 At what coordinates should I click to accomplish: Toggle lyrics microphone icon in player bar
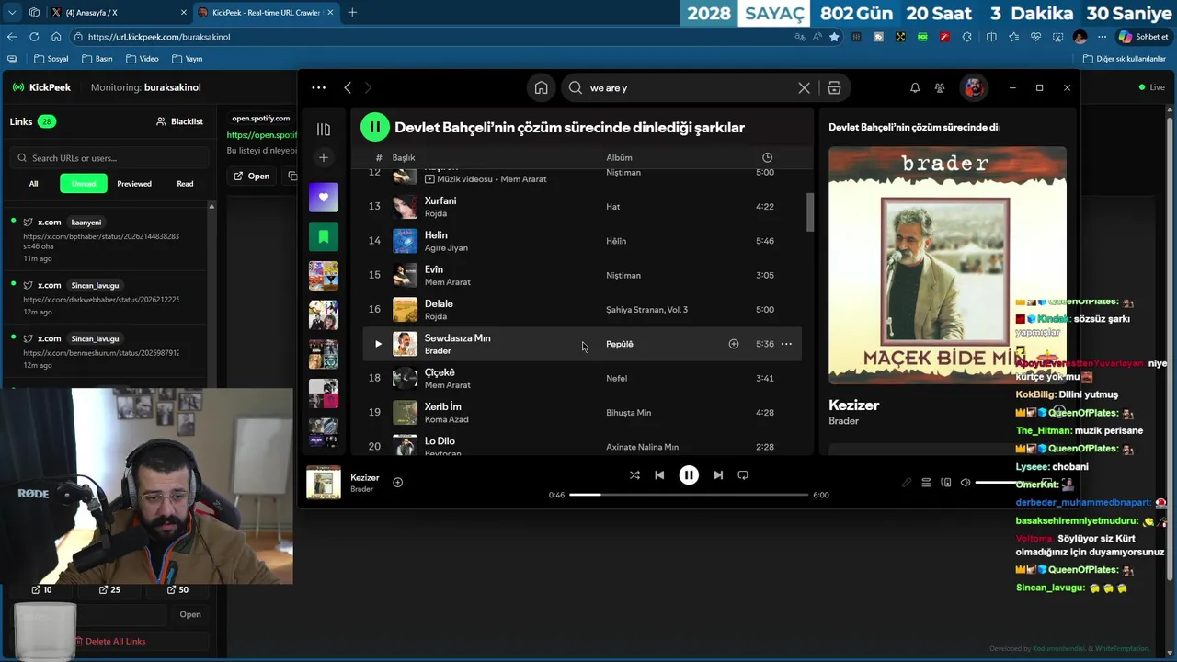coord(907,483)
